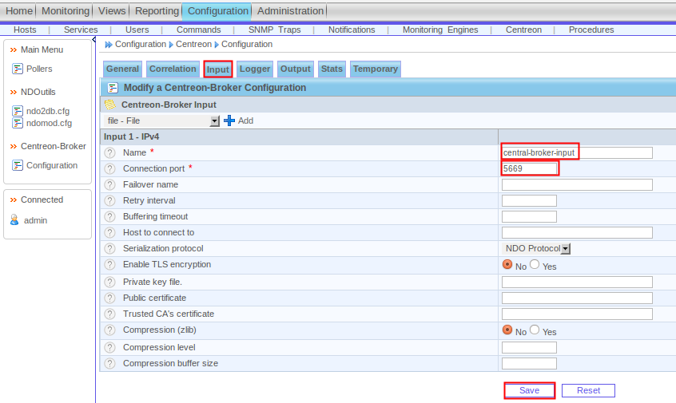676x403 pixels.
Task: Open the Home top menu
Action: [x=19, y=11]
